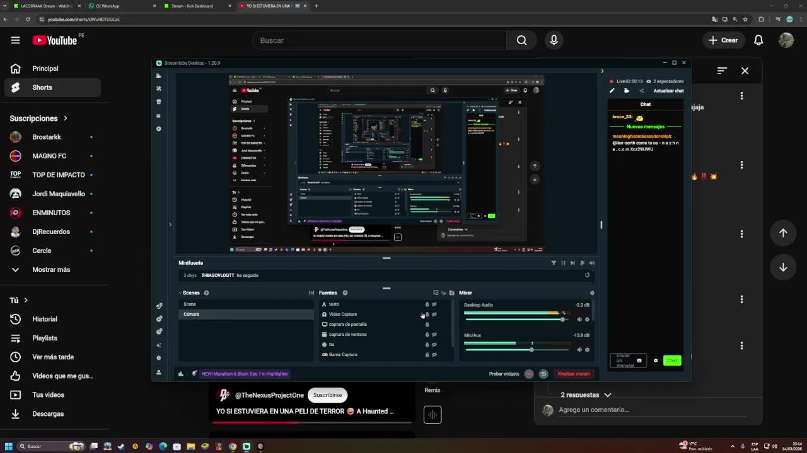Toggle visibility of tts source
This screenshot has height=453, width=807.
pyautogui.click(x=434, y=345)
